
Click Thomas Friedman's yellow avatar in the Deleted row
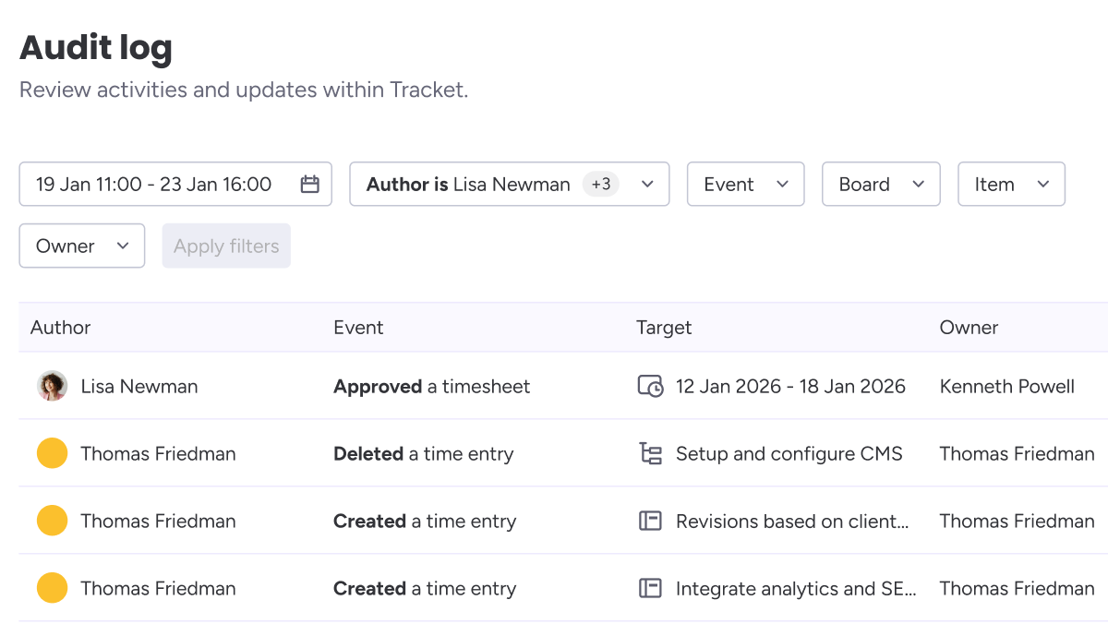click(53, 453)
